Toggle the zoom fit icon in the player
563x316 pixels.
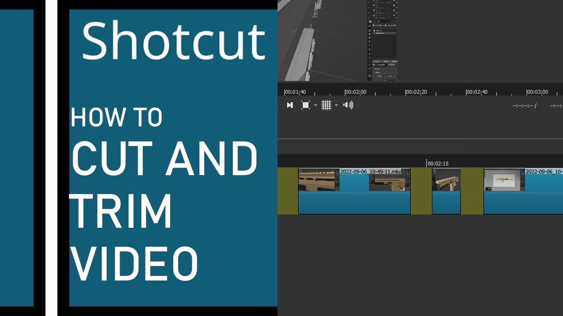(306, 105)
